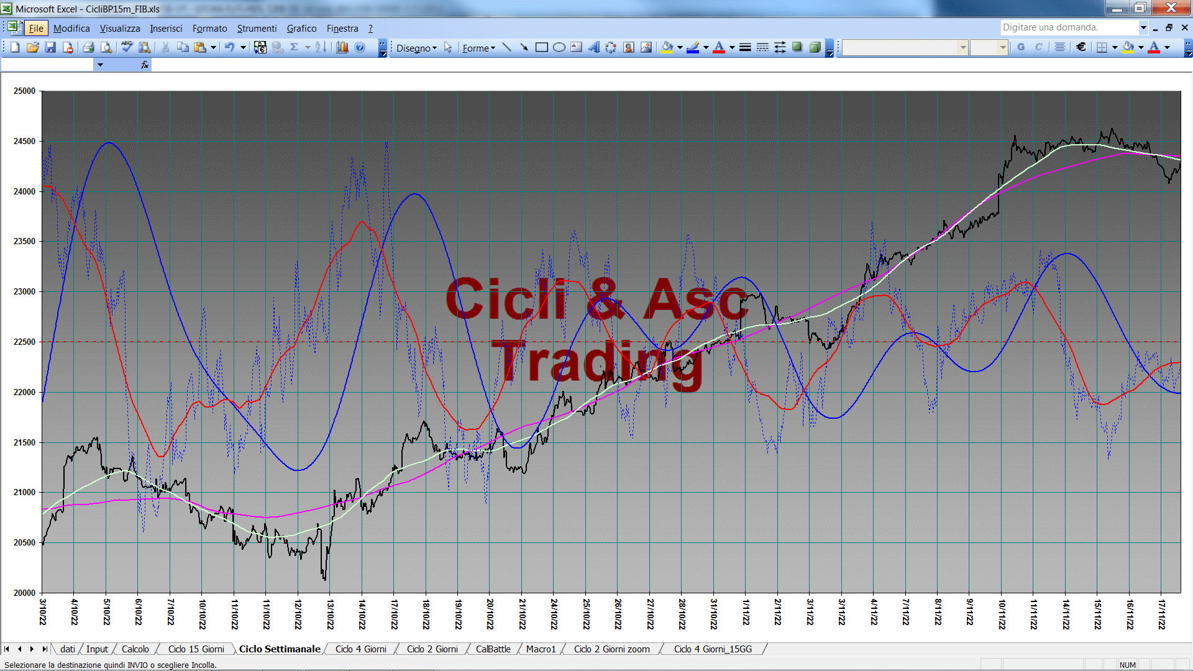Screen dimensions: 1193x671
Task: Print using the printer icon
Action: pyautogui.click(x=89, y=47)
